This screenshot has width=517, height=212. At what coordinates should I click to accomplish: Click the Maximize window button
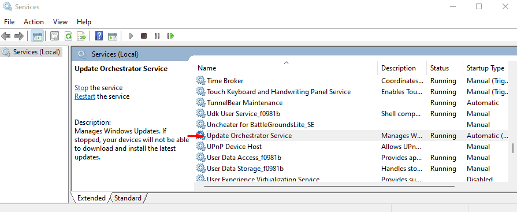point(479,6)
